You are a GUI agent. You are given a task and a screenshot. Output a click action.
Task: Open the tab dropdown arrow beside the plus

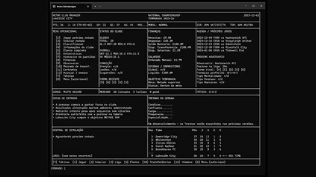pyautogui.click(x=100, y=6)
